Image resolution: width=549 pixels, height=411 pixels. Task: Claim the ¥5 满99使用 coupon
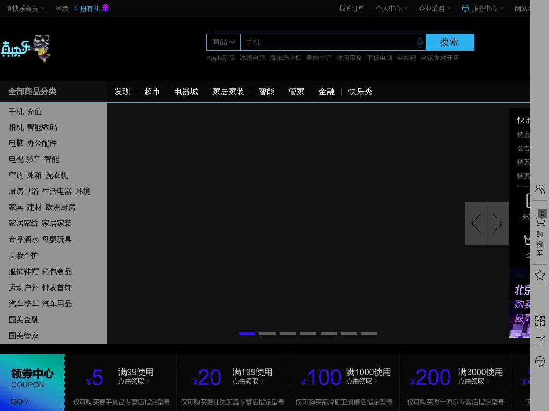click(121, 383)
